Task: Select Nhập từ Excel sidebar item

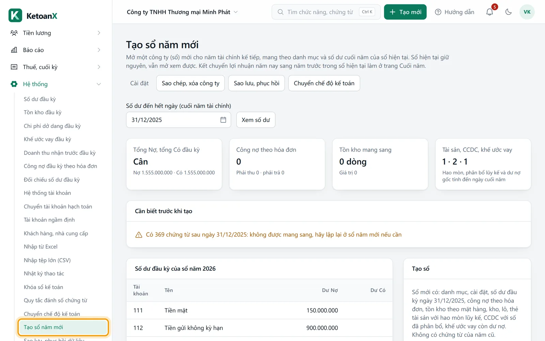Action: (x=41, y=247)
